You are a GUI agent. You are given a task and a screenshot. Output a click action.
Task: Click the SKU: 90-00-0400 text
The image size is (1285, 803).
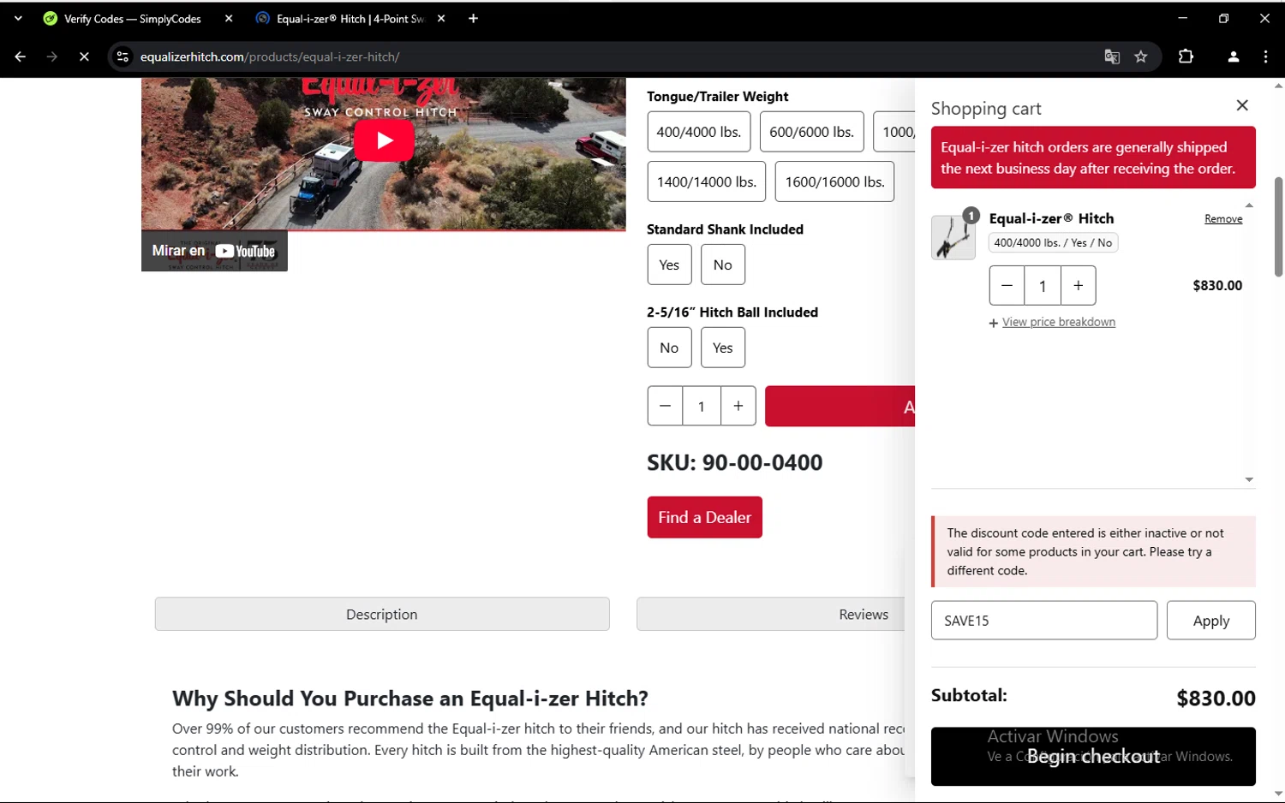[734, 462]
